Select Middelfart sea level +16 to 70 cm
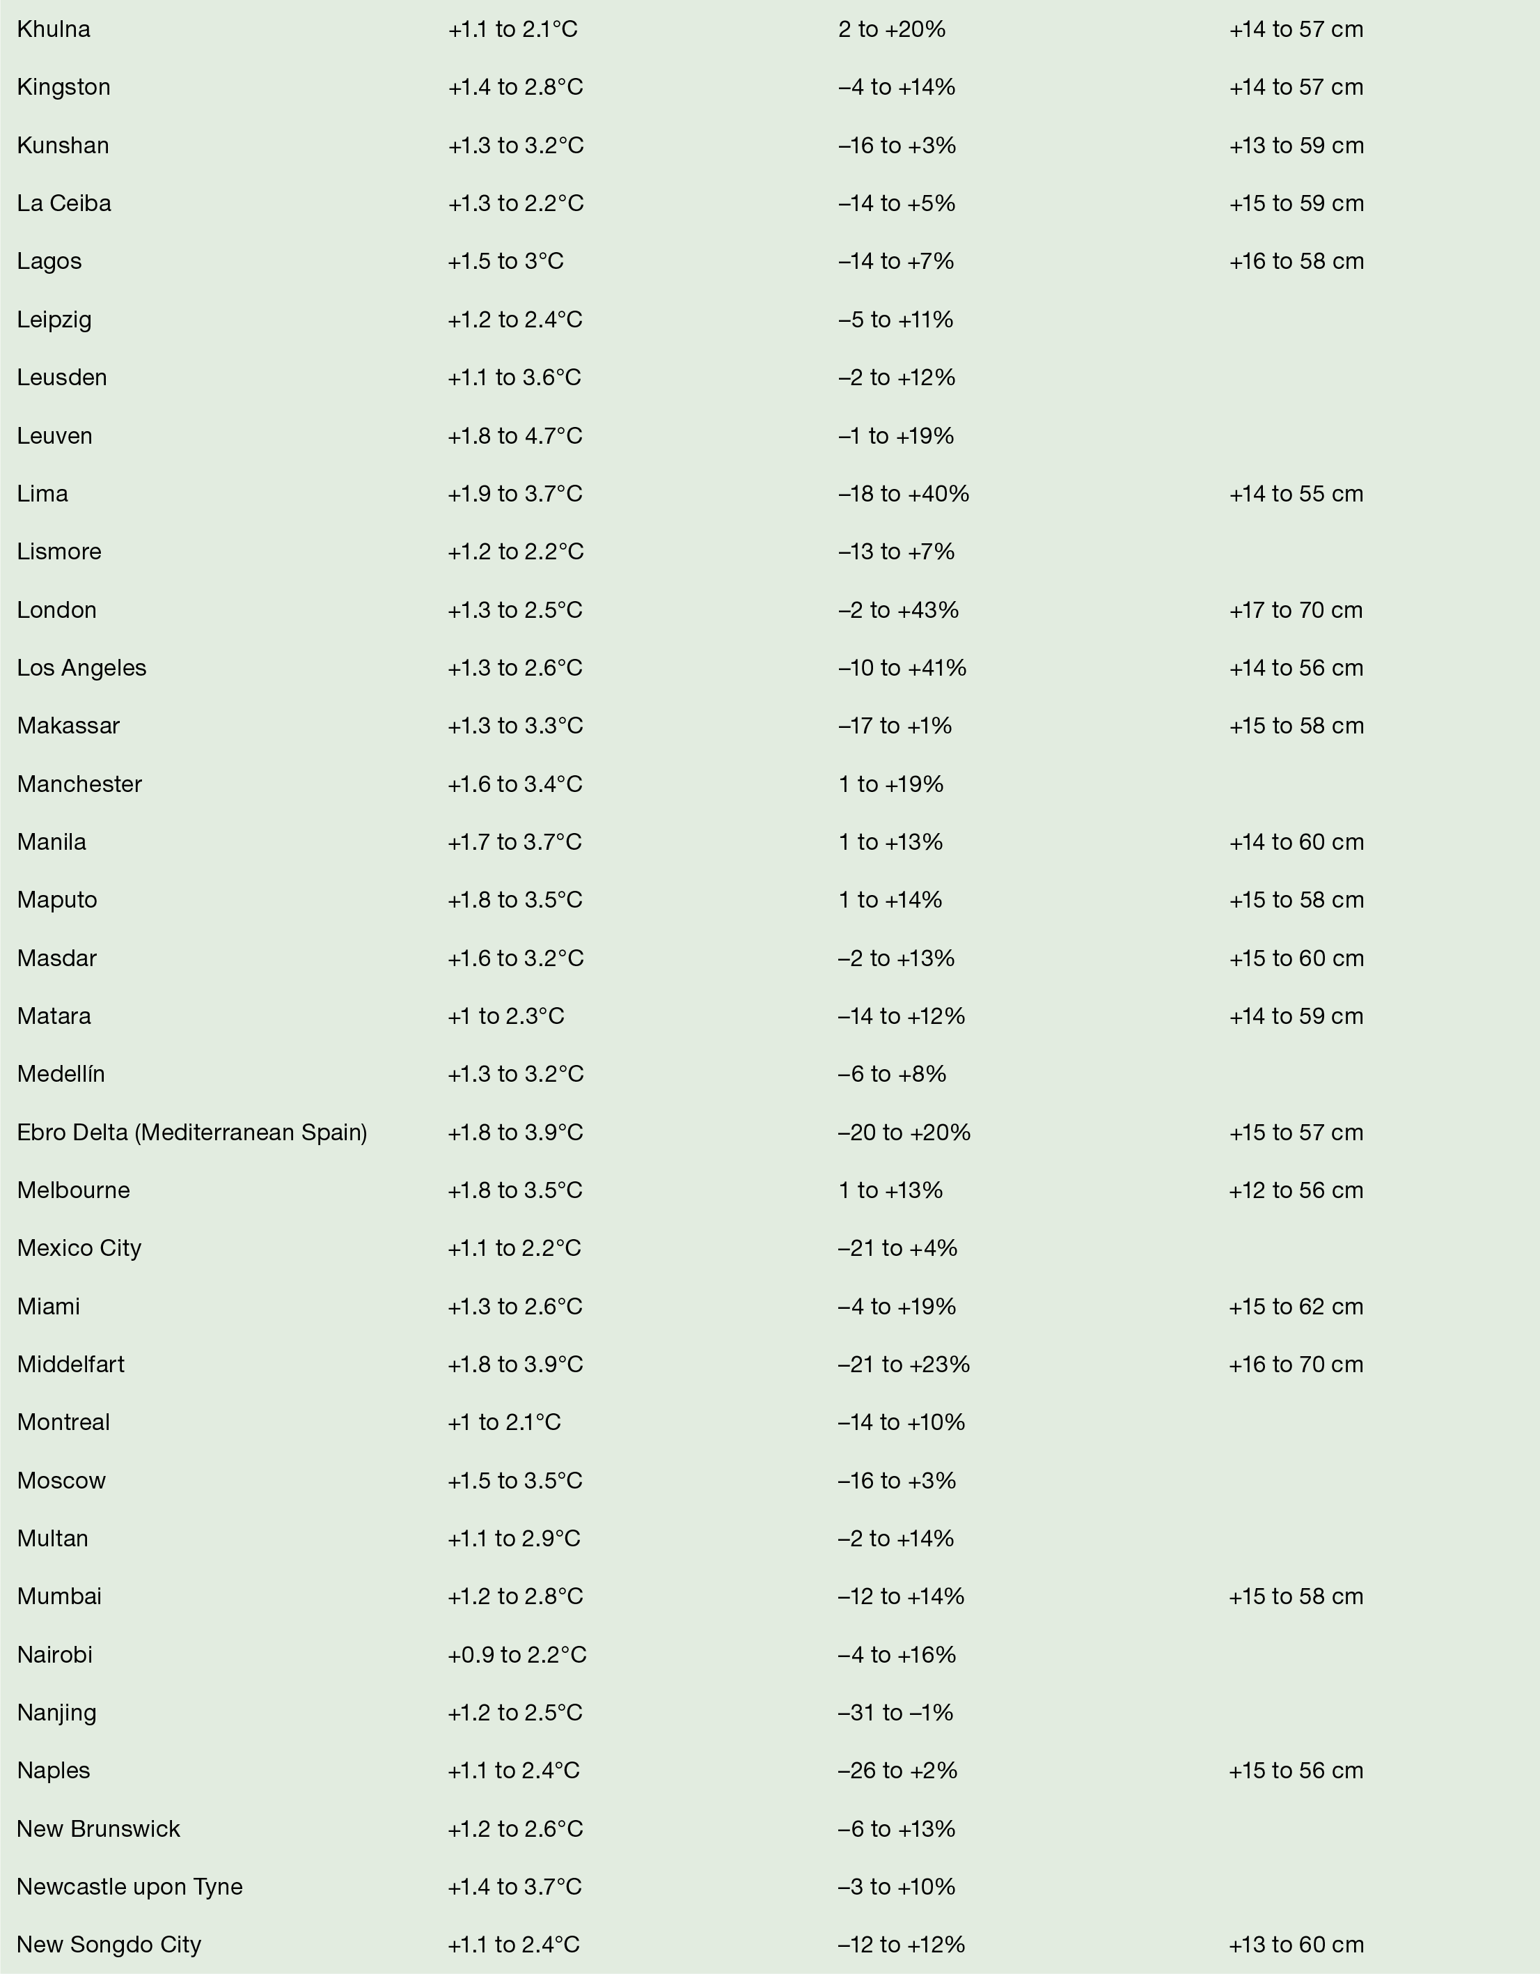The height and width of the screenshot is (1974, 1540). click(x=1295, y=1364)
